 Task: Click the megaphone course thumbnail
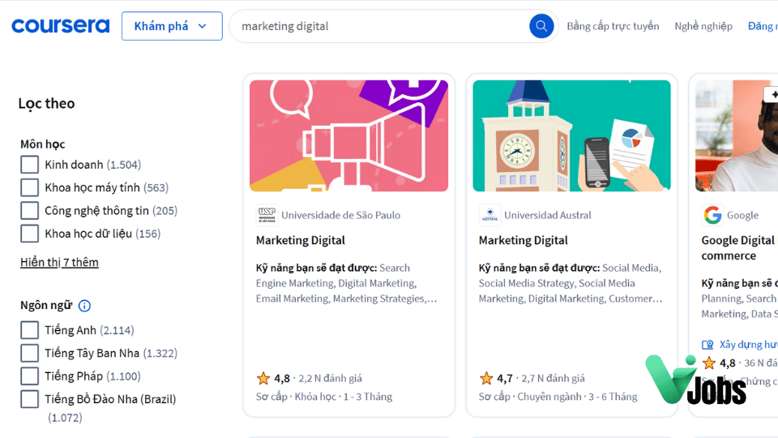[348, 135]
